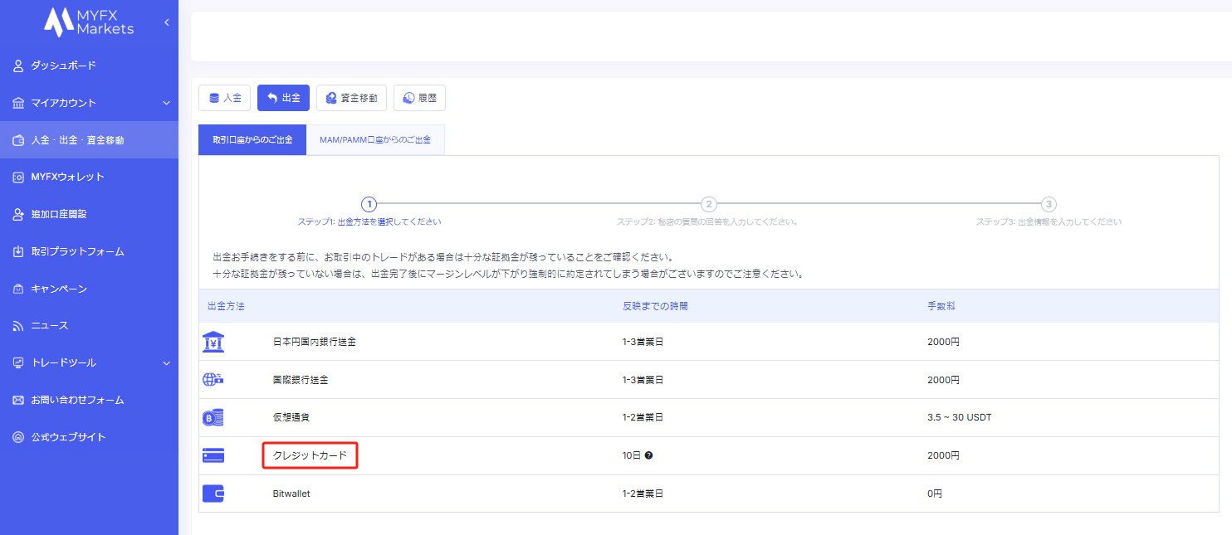This screenshot has height=535, width=1232.
Task: Go to ダッシュボード in the sidebar
Action: (x=63, y=66)
